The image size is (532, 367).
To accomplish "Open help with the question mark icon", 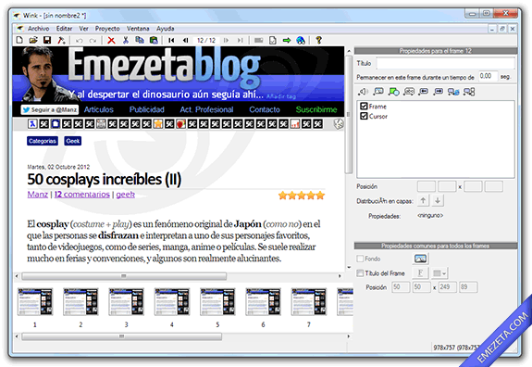I will click(318, 41).
